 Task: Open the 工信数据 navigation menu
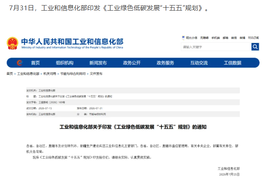[233, 63]
